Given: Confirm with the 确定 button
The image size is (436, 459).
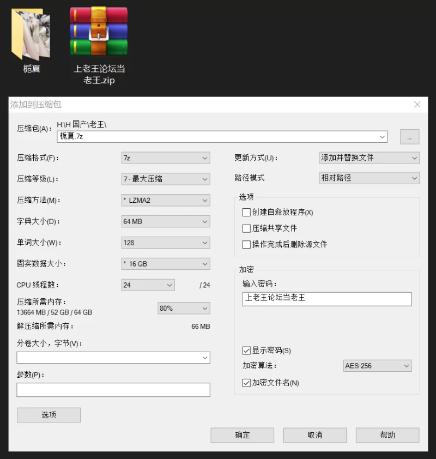Looking at the screenshot, I should pyautogui.click(x=243, y=436).
